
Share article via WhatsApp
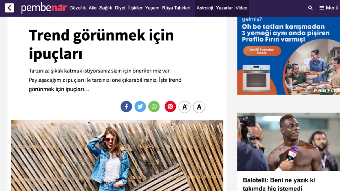(x=154, y=107)
